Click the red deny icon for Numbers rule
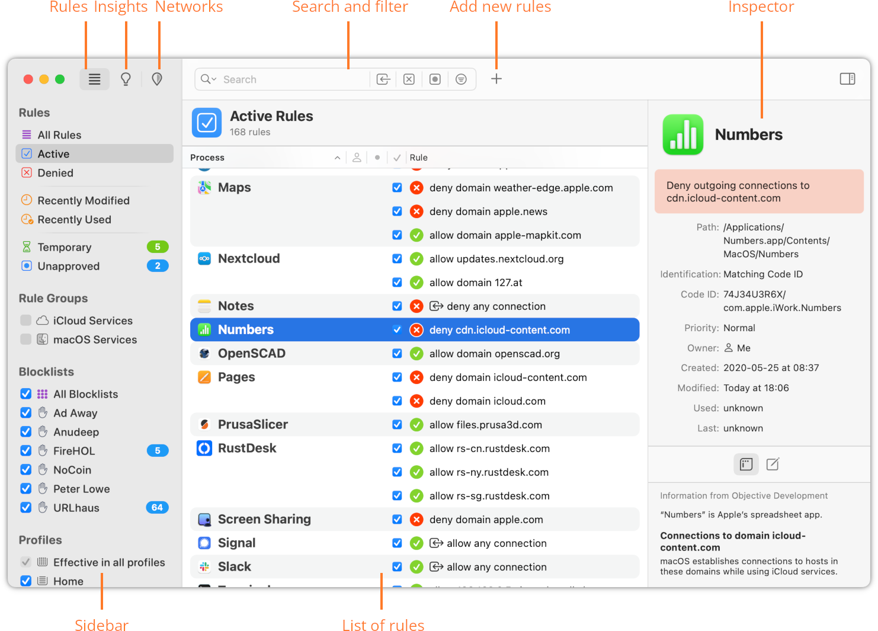The image size is (878, 631). (417, 330)
